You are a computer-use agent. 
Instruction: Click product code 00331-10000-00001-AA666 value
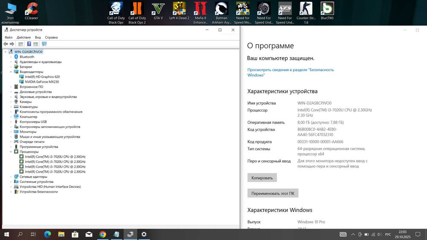[320, 142]
